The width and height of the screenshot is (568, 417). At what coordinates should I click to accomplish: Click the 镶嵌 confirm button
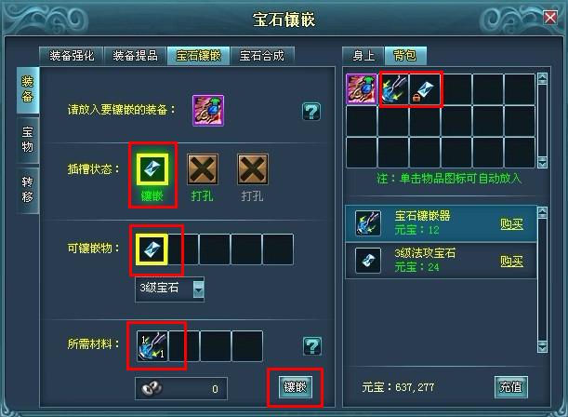pos(296,387)
